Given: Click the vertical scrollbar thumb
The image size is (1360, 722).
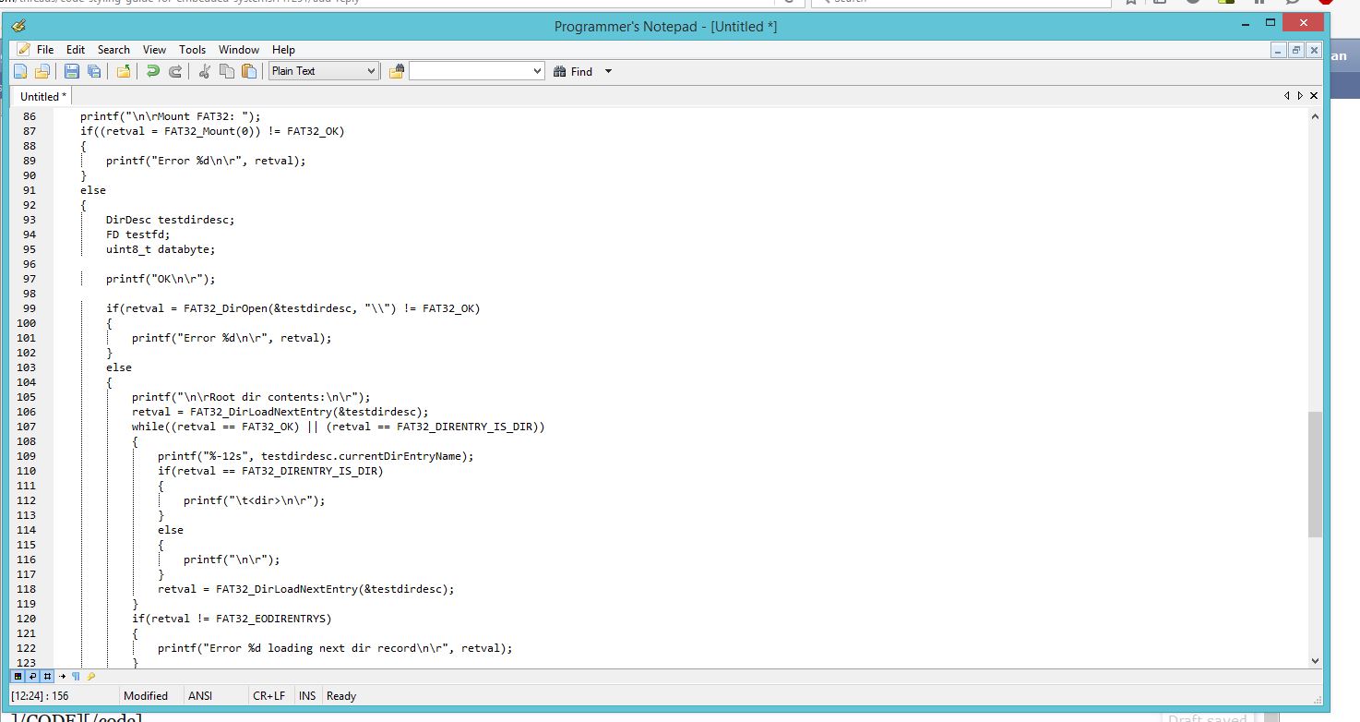Looking at the screenshot, I should 1315,475.
